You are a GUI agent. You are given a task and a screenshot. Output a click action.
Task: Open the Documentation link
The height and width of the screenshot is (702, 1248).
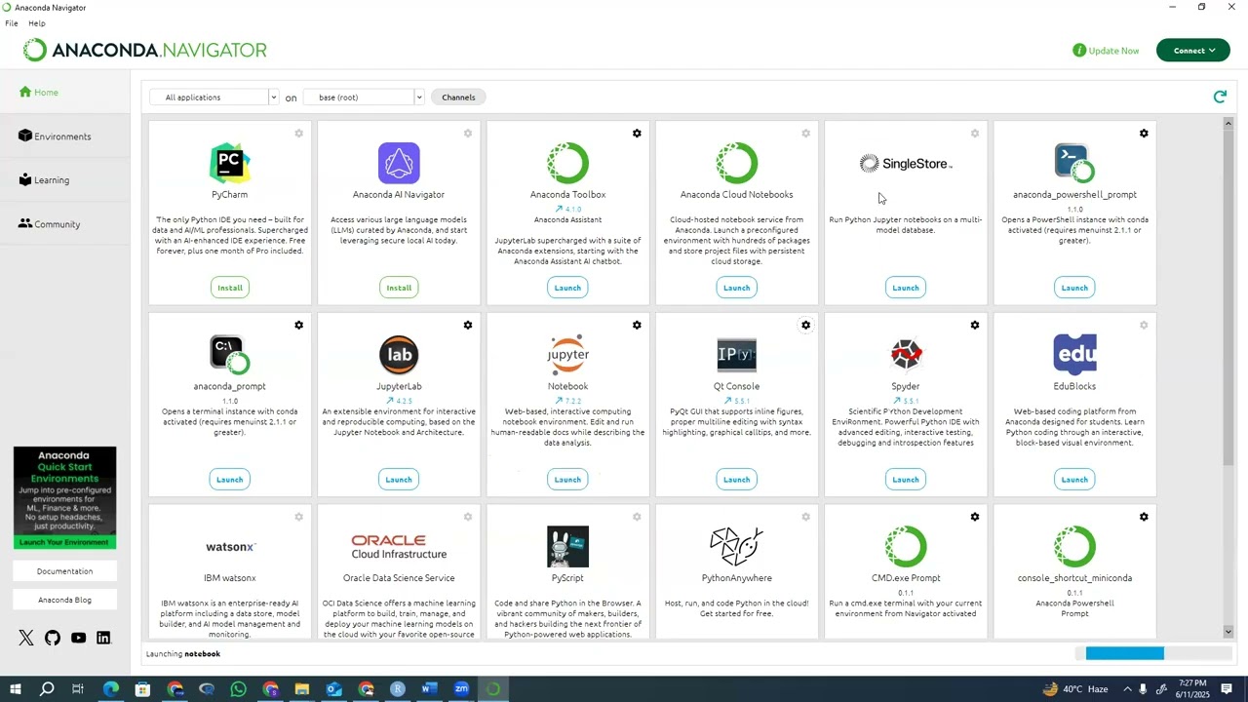[x=64, y=571]
